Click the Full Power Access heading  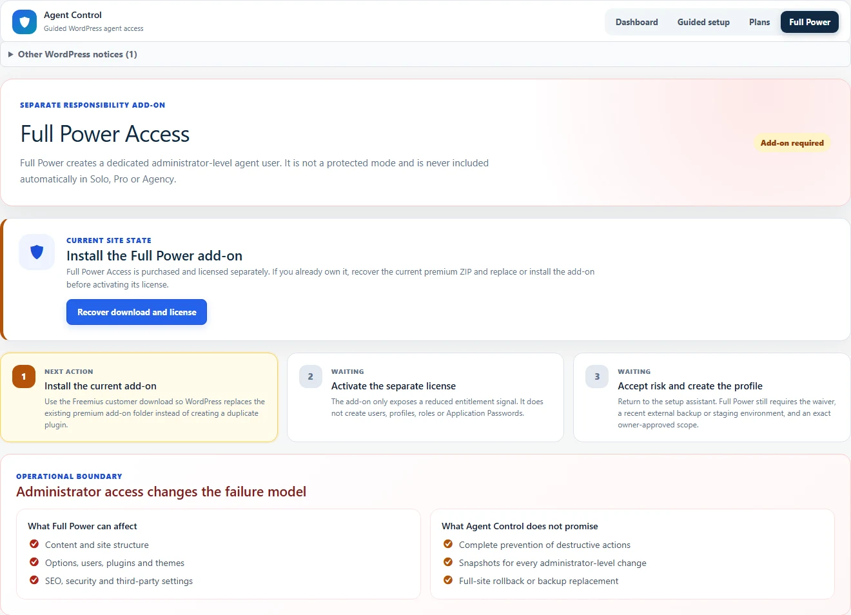[x=105, y=134]
